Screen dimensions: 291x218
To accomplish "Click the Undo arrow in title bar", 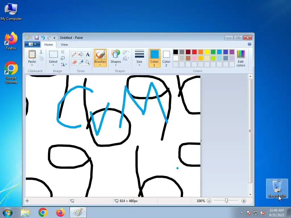I will coord(43,38).
